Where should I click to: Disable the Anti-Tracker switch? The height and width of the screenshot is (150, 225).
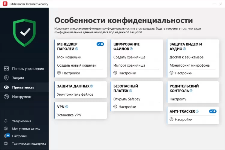213,111
